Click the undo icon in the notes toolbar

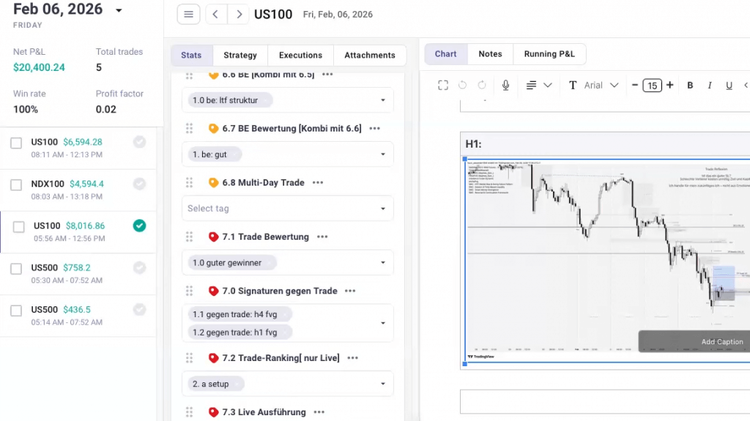(461, 85)
